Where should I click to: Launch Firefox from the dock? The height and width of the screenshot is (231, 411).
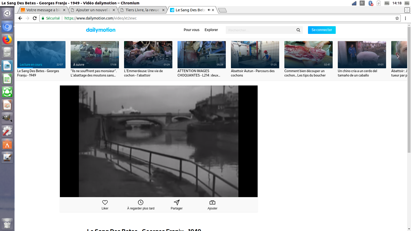[x=7, y=40]
